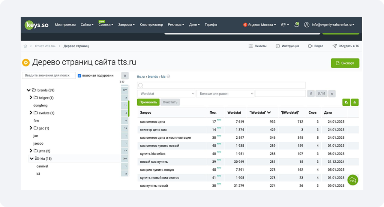
Task: Click the green tree scrollbar thumb
Action: pos(129,108)
